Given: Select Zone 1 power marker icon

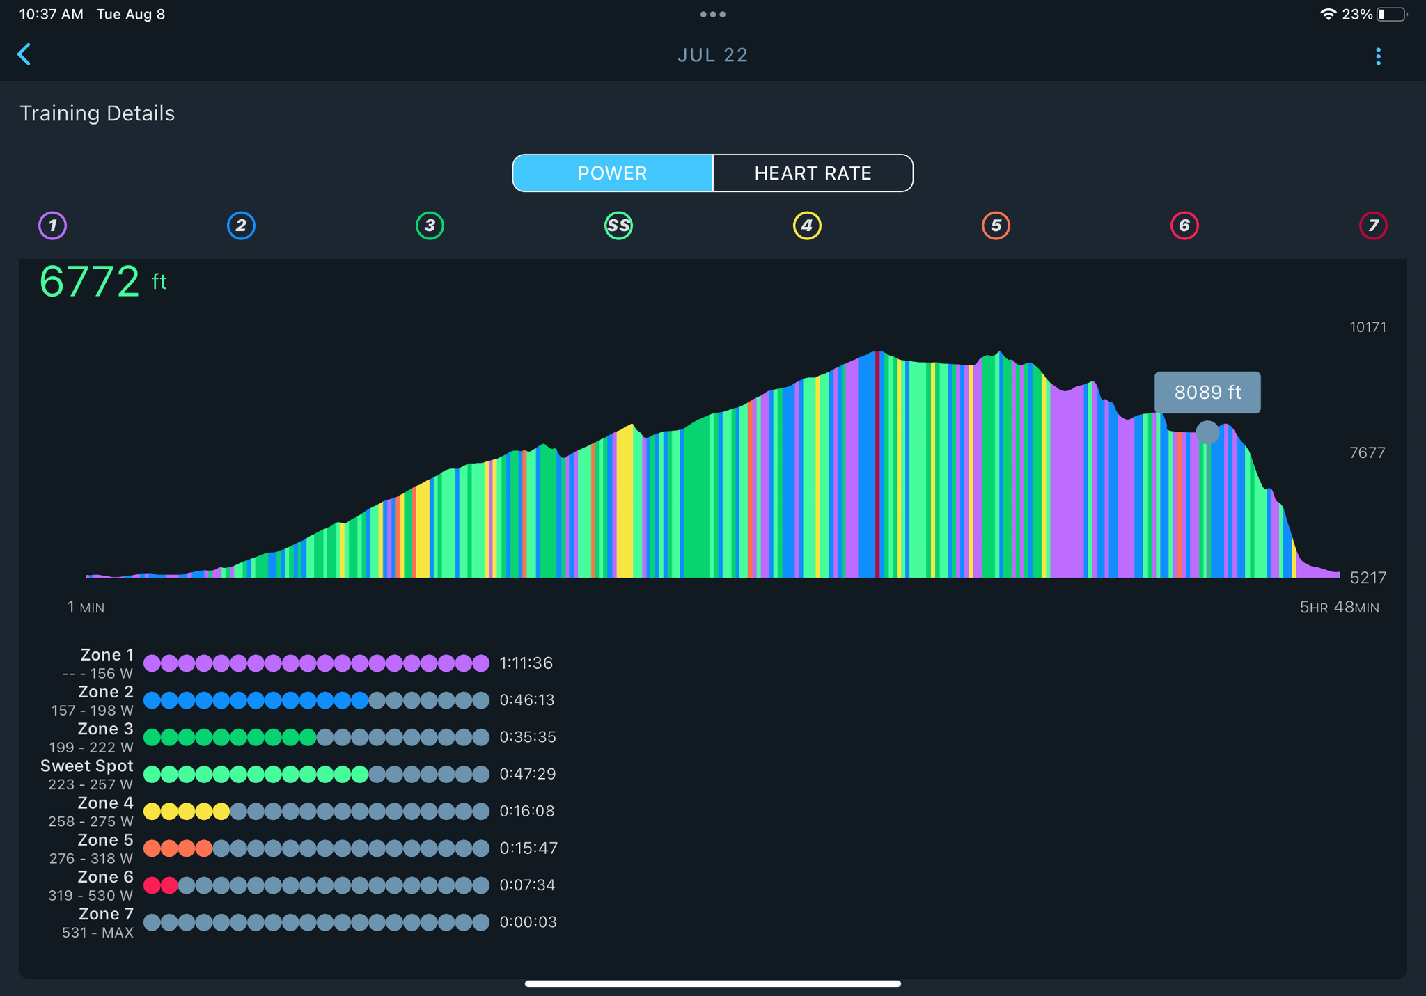Looking at the screenshot, I should (x=52, y=224).
